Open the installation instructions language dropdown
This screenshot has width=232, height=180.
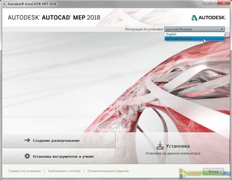tap(194, 29)
